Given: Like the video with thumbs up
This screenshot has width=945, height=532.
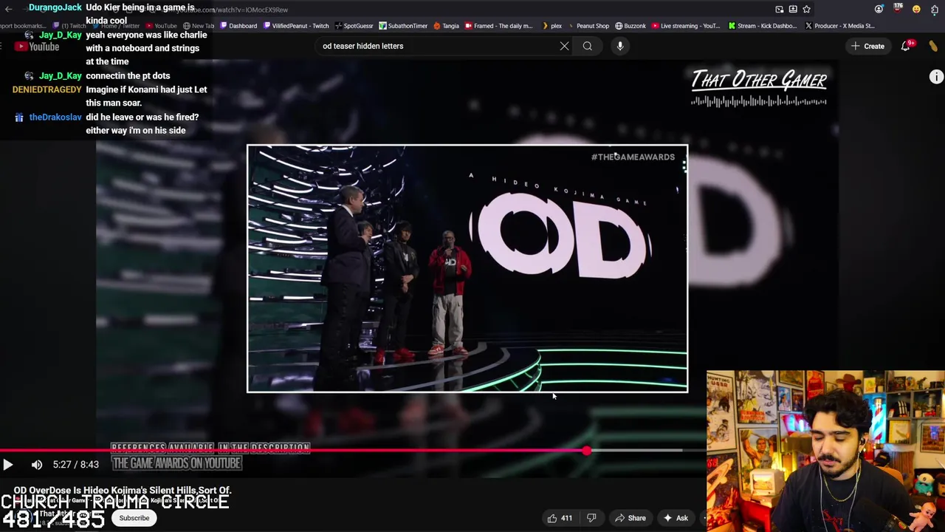Looking at the screenshot, I should point(552,518).
